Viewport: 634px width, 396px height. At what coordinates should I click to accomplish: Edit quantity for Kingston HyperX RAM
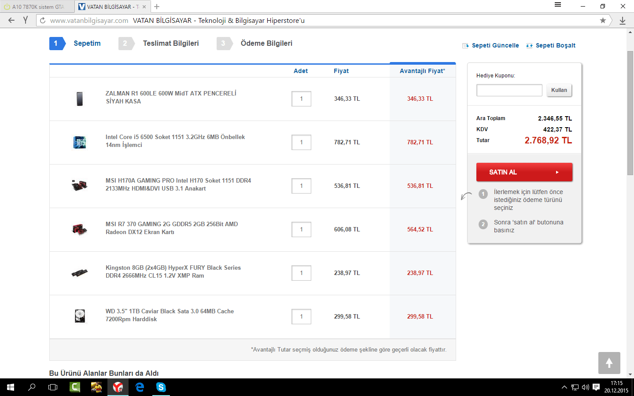click(x=301, y=273)
